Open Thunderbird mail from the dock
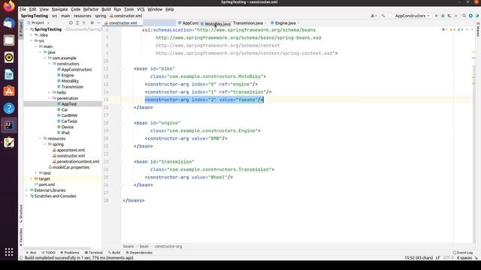This screenshot has height=270, width=481. pyautogui.click(x=9, y=23)
